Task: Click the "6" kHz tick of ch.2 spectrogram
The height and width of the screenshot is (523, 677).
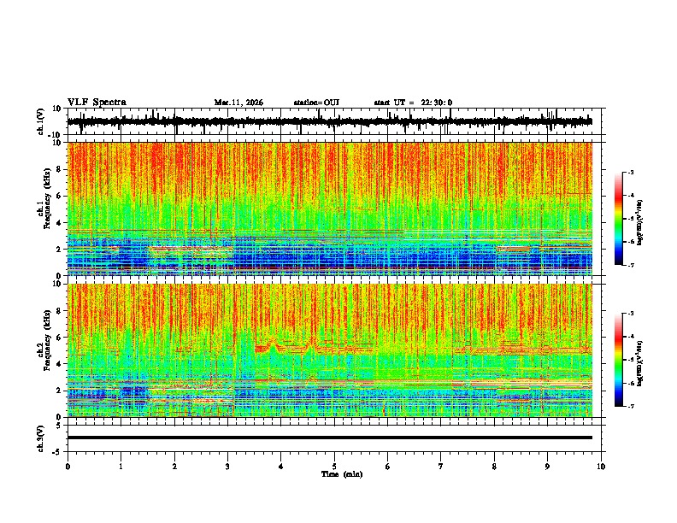Action: 59,337
